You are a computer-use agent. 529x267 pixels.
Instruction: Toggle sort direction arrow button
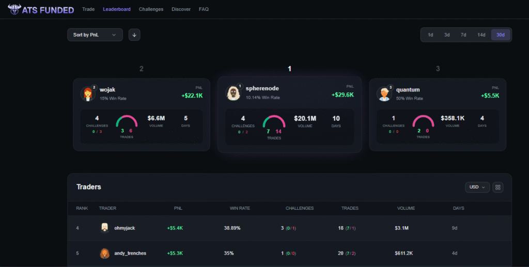[134, 35]
